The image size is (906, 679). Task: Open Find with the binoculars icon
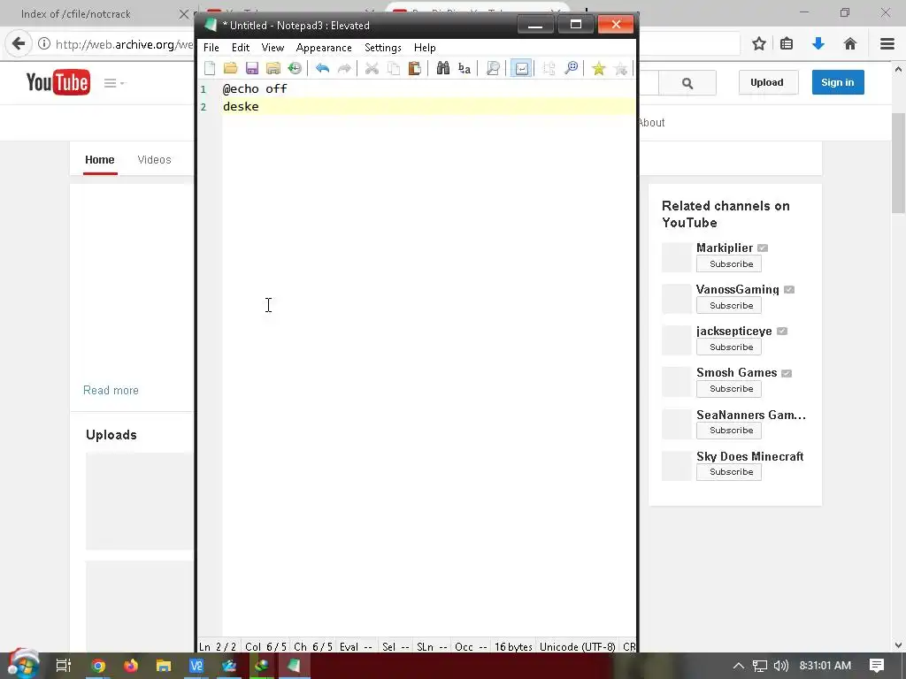[442, 68]
